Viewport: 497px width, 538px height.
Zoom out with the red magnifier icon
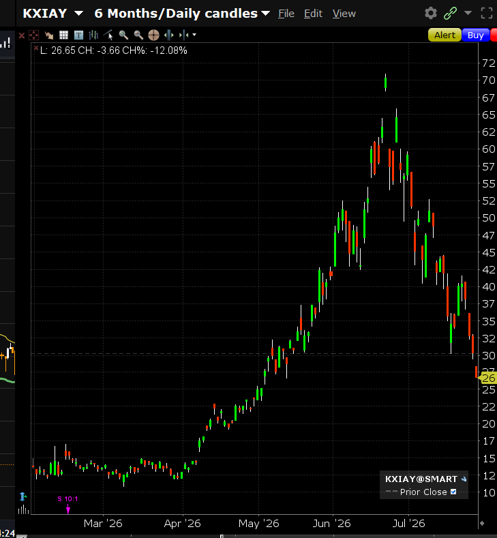(138, 35)
